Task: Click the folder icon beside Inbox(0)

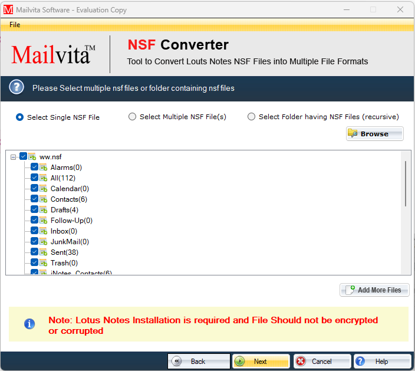Action: [x=44, y=231]
